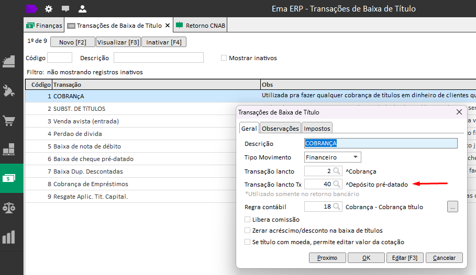Image resolution: width=476 pixels, height=275 pixels.
Task: Click the Cancelar button
Action: [x=444, y=258]
